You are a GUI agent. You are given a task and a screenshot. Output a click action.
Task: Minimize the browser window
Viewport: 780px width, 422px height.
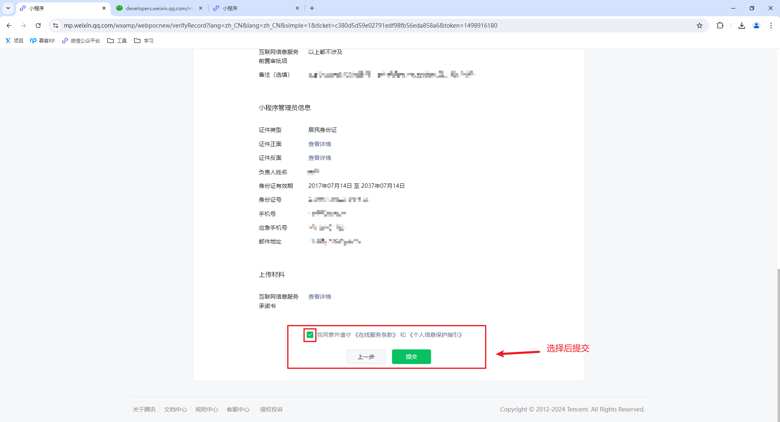click(x=733, y=8)
